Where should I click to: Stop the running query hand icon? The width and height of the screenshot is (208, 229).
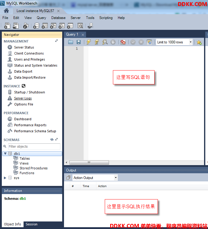(x=113, y=42)
